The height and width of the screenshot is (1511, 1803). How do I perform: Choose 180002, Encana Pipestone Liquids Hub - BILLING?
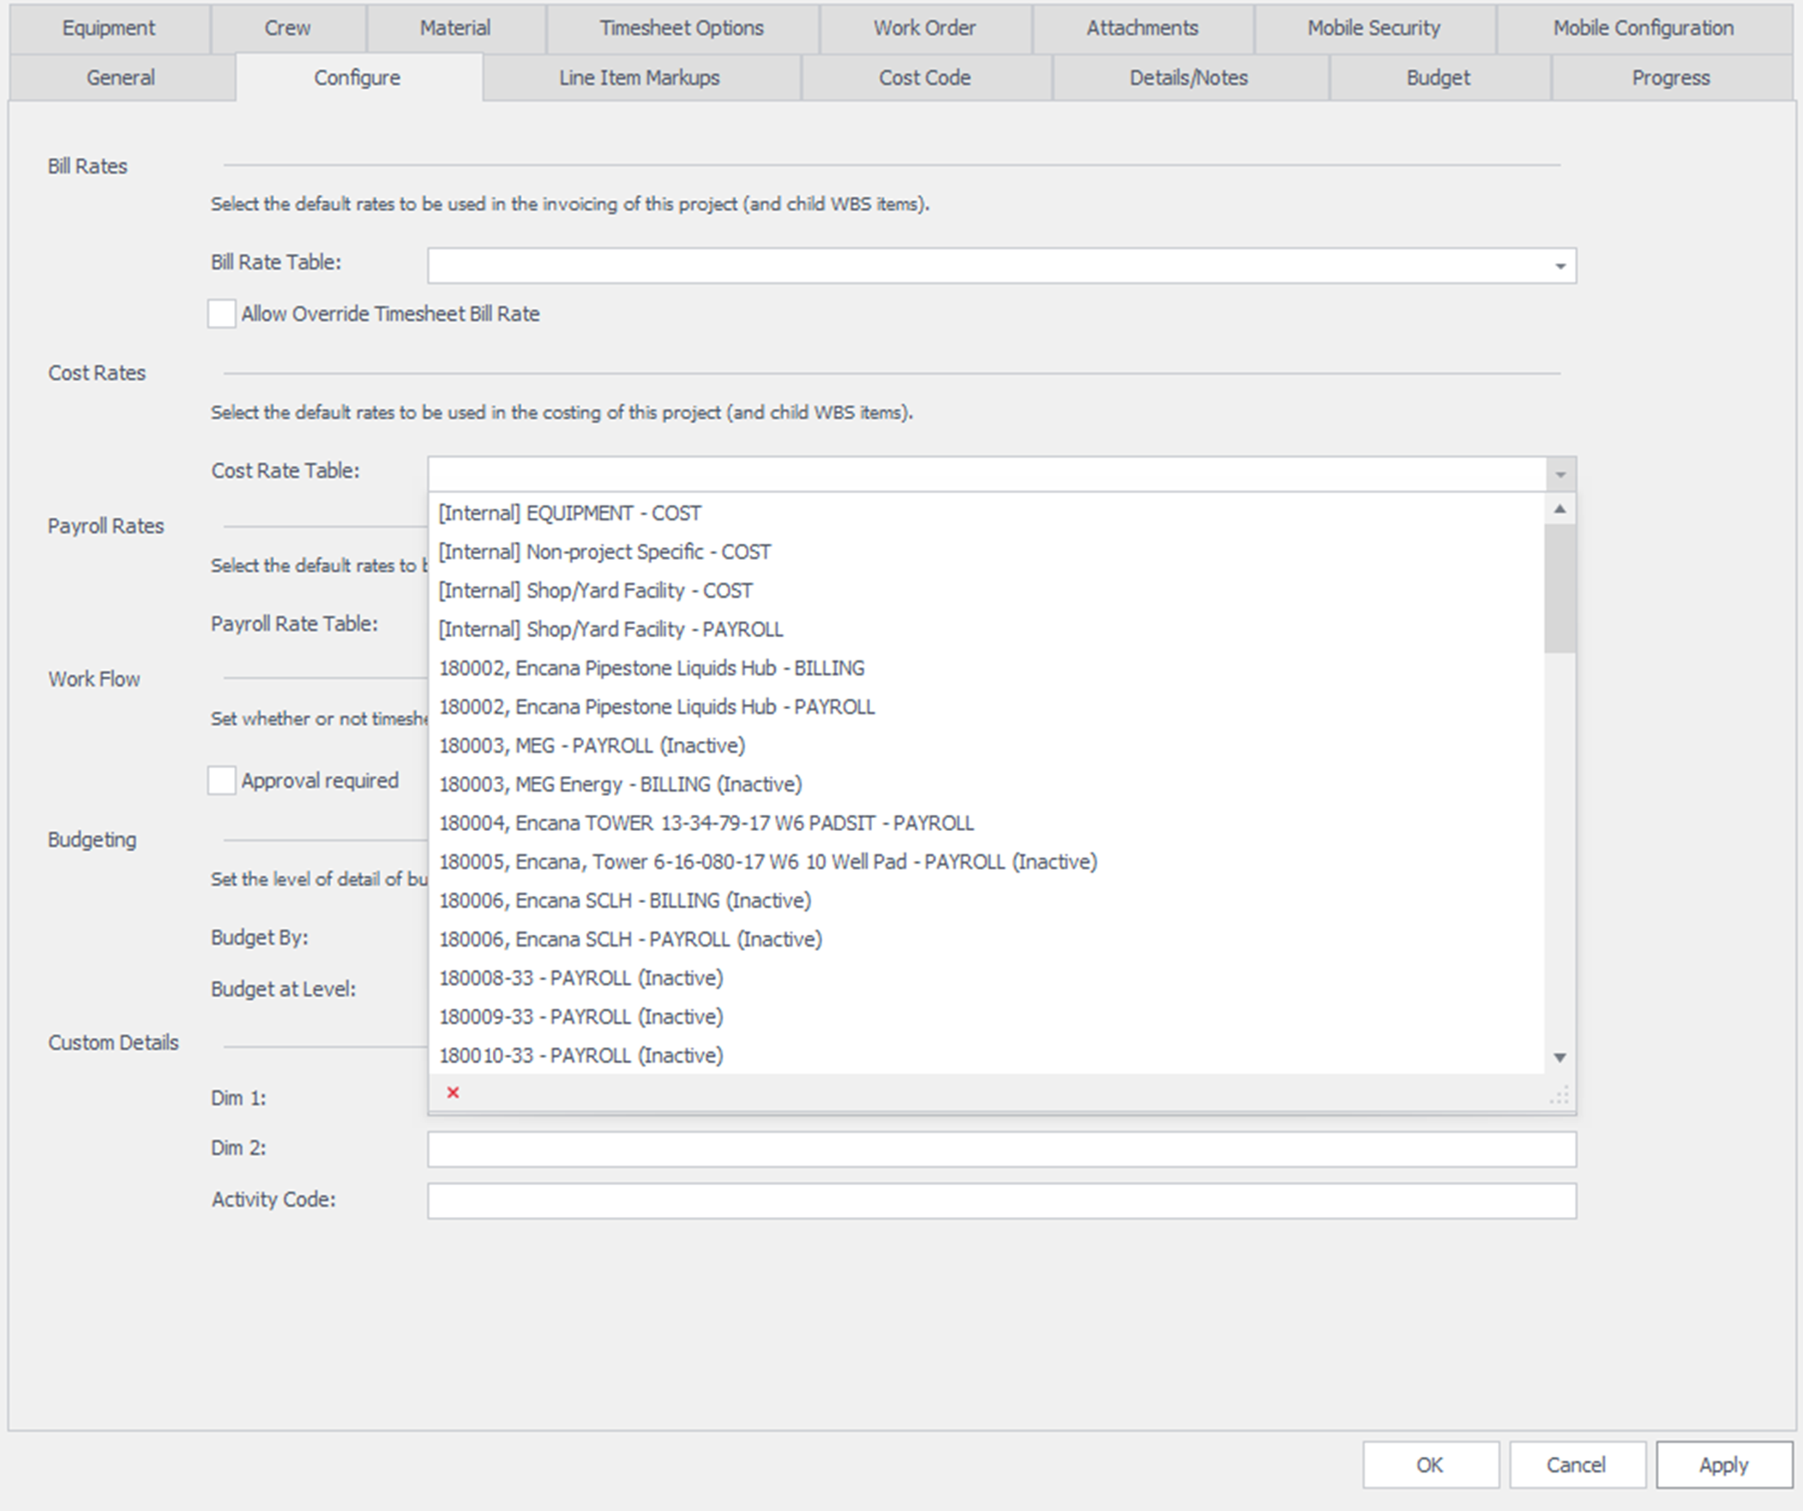pos(652,668)
